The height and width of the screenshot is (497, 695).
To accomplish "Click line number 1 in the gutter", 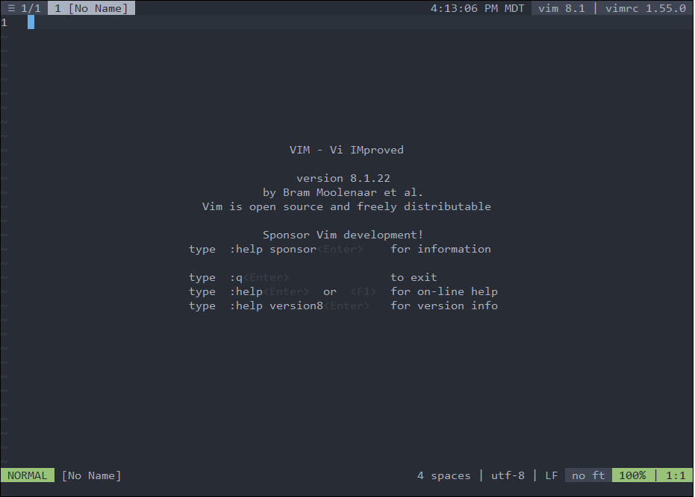I will coord(4,22).
